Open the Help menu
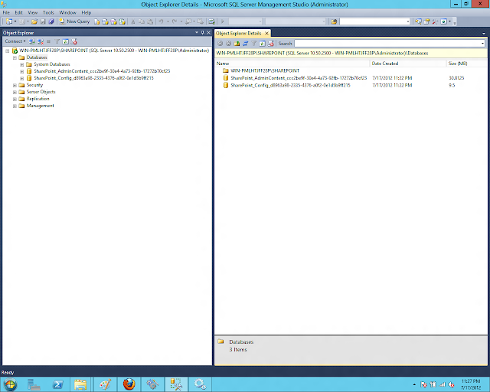This screenshot has width=490, height=392. [87, 12]
